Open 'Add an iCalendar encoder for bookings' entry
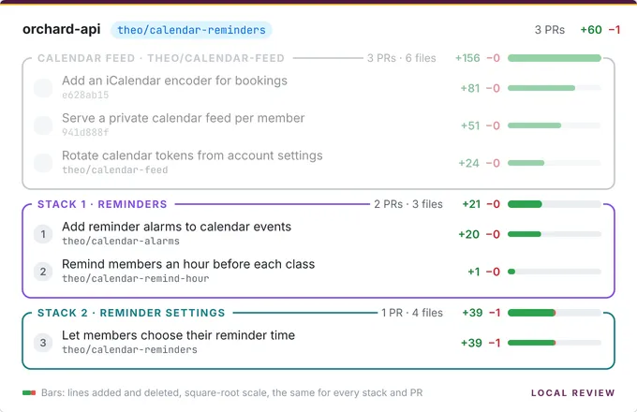Viewport: 637px width, 412px height. [x=174, y=81]
